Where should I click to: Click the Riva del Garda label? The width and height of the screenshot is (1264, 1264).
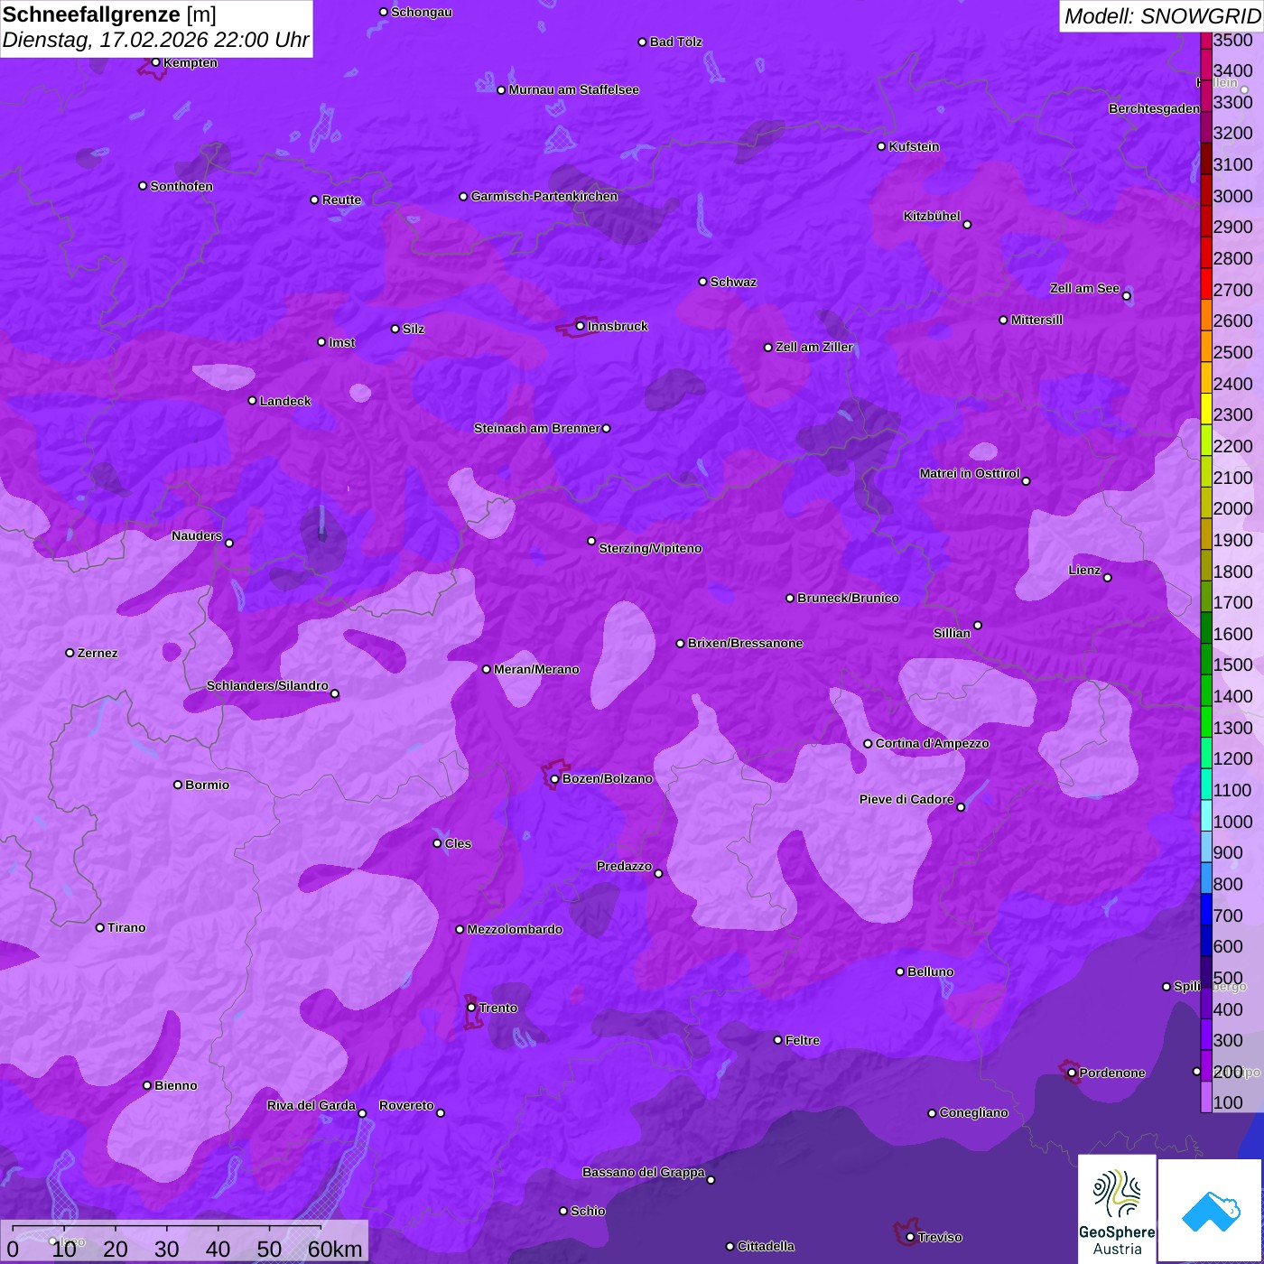311,1105
